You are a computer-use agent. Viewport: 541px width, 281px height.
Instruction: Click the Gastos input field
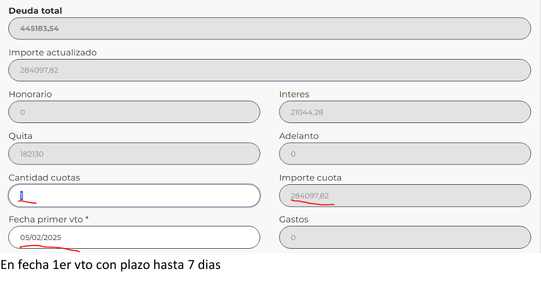[x=404, y=237]
